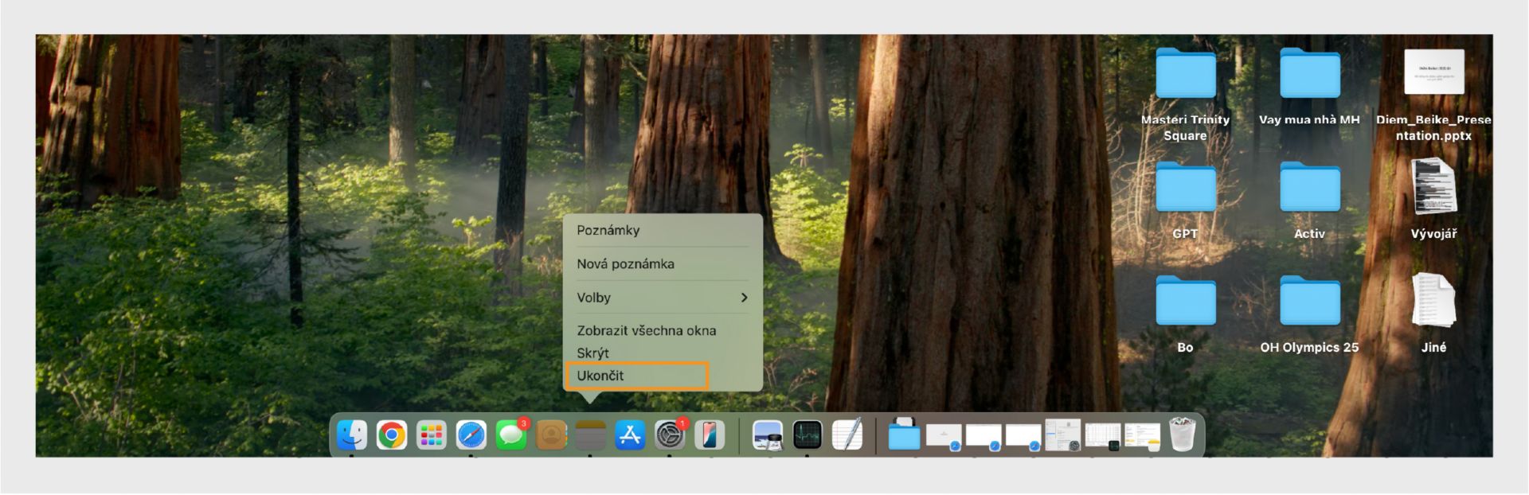Select the GPT folder on desktop

(1185, 201)
